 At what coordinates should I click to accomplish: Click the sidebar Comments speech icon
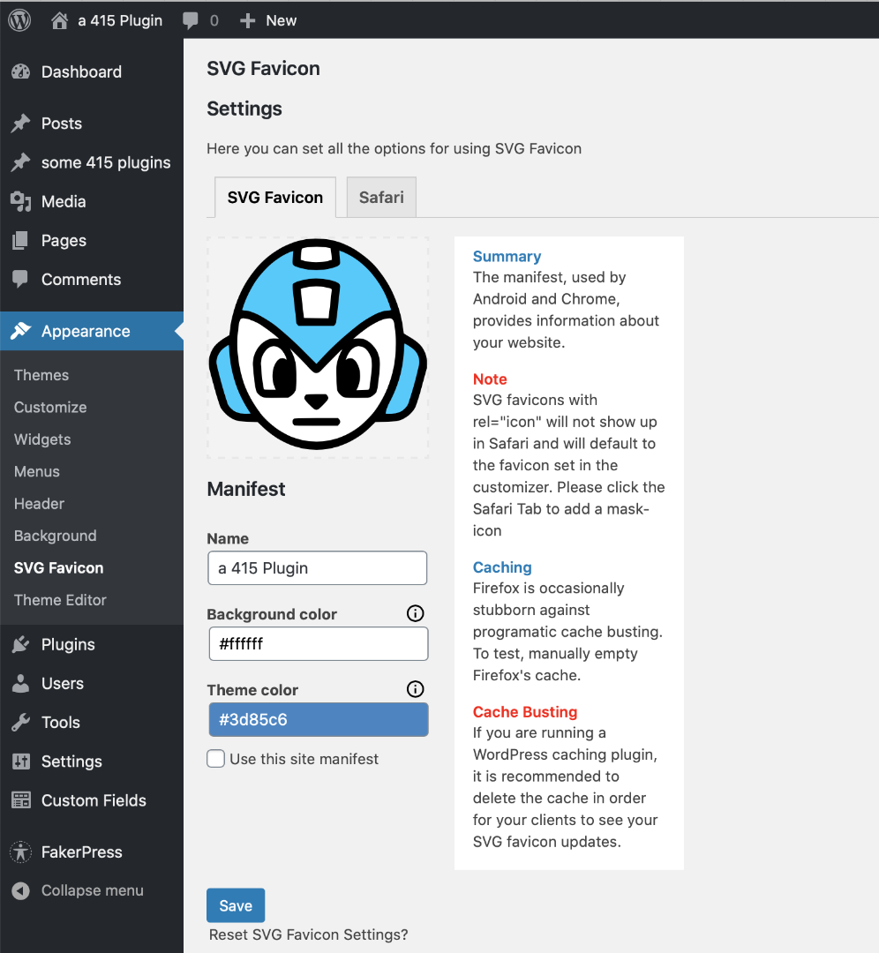[20, 279]
